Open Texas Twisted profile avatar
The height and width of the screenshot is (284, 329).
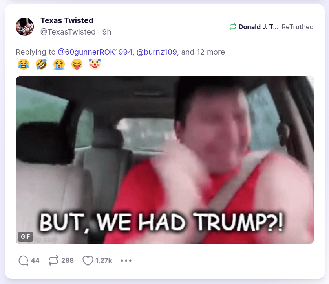(25, 27)
